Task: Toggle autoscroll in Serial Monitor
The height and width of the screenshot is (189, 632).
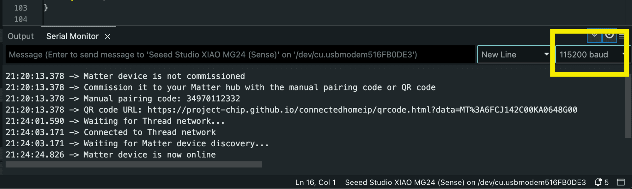Action: tap(594, 35)
